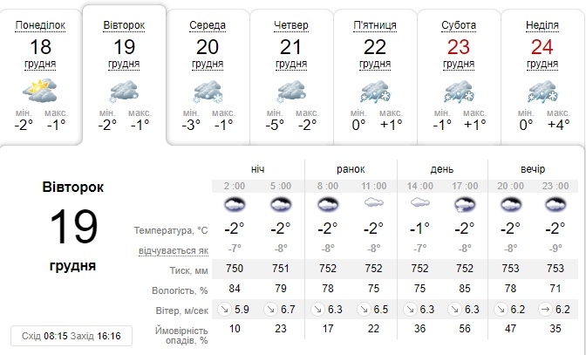Click the 11:00 cloudy weather icon
Image resolution: width=586 pixels, height=355 pixels.
coord(374,202)
